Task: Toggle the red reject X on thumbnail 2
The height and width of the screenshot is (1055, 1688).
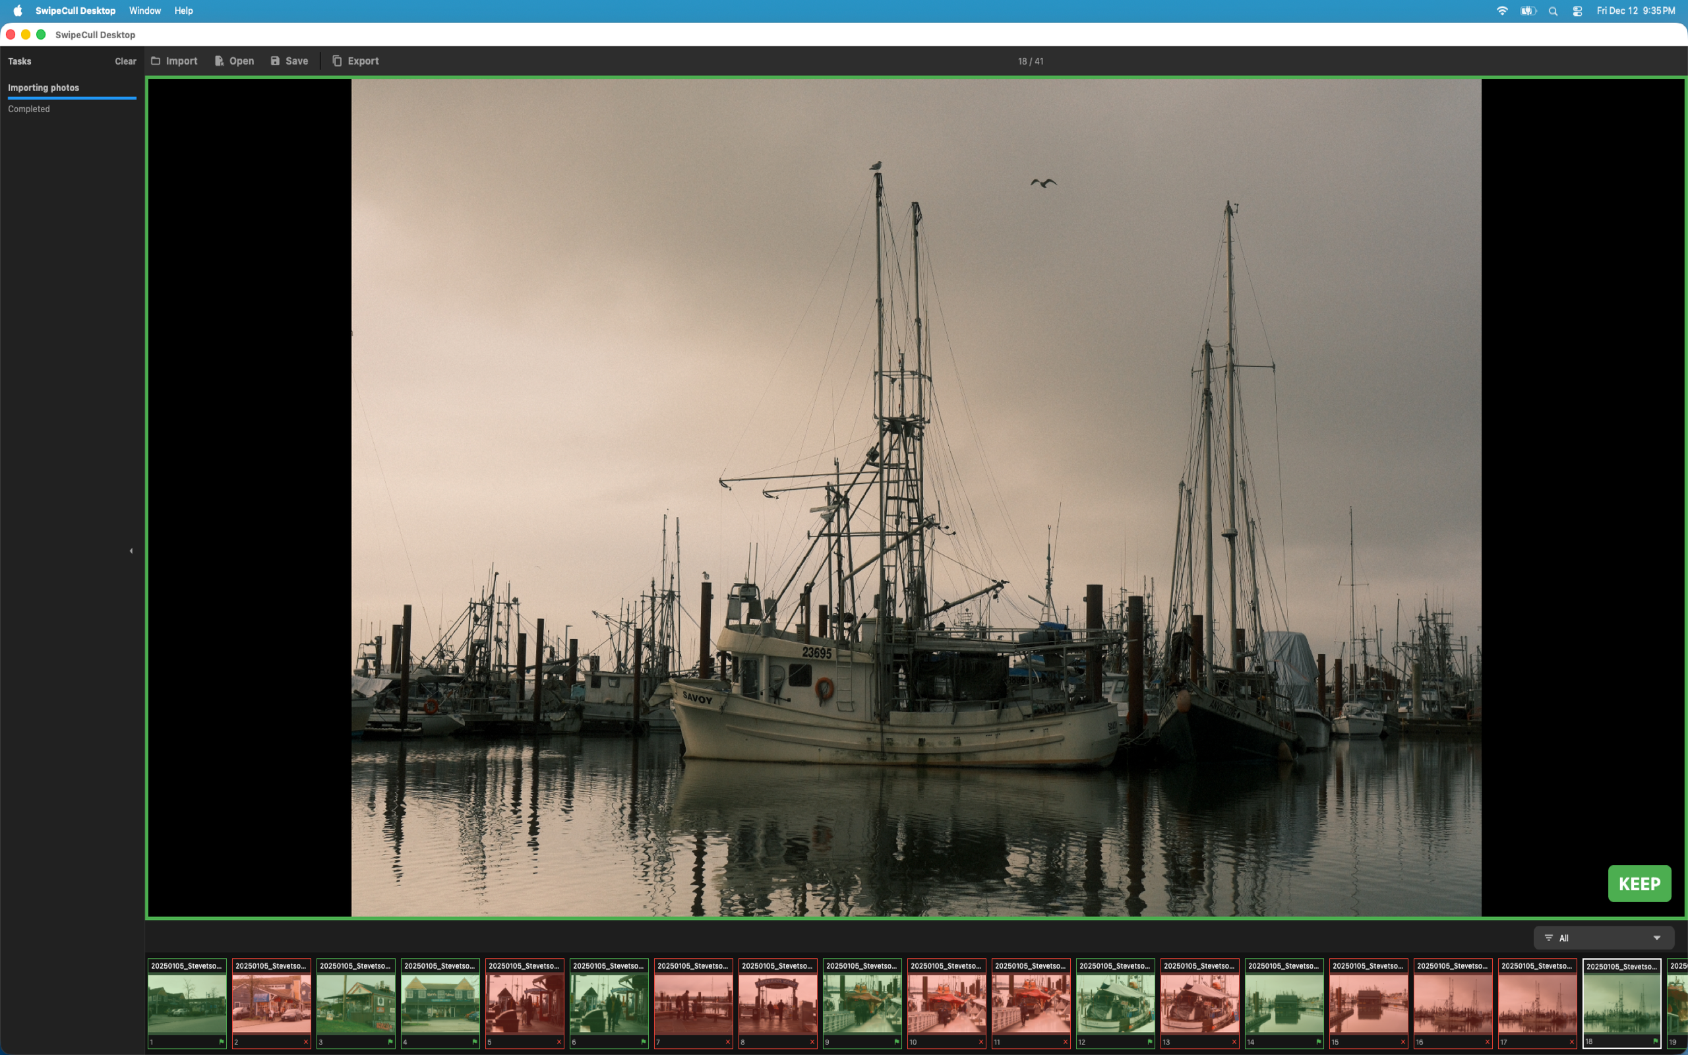Action: 305,1041
